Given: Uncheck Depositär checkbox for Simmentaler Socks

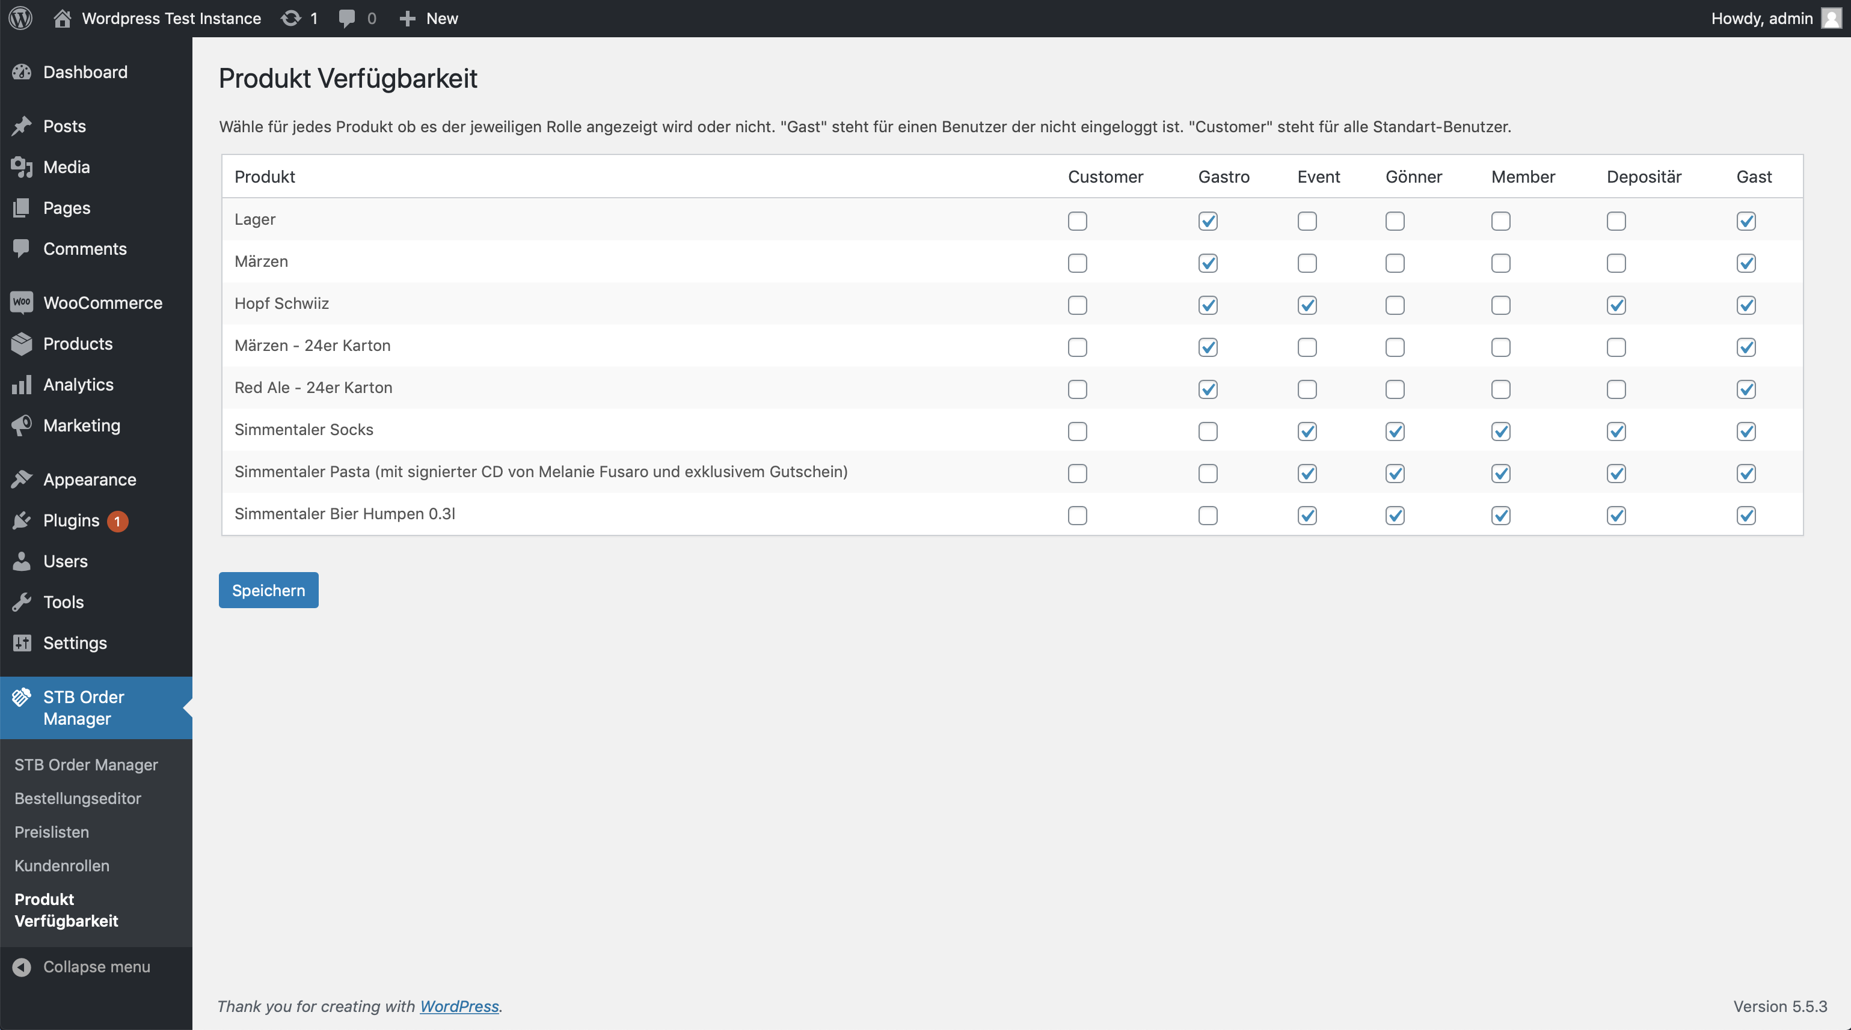Looking at the screenshot, I should [x=1616, y=431].
